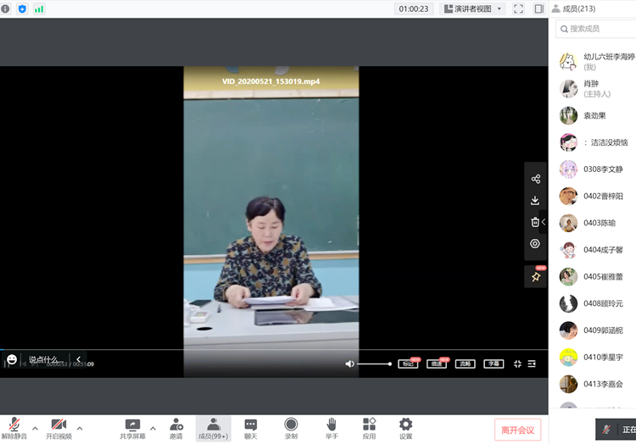Start screen sharing with 共享屏幕
Screen dimensions: 636x444
[132, 429]
